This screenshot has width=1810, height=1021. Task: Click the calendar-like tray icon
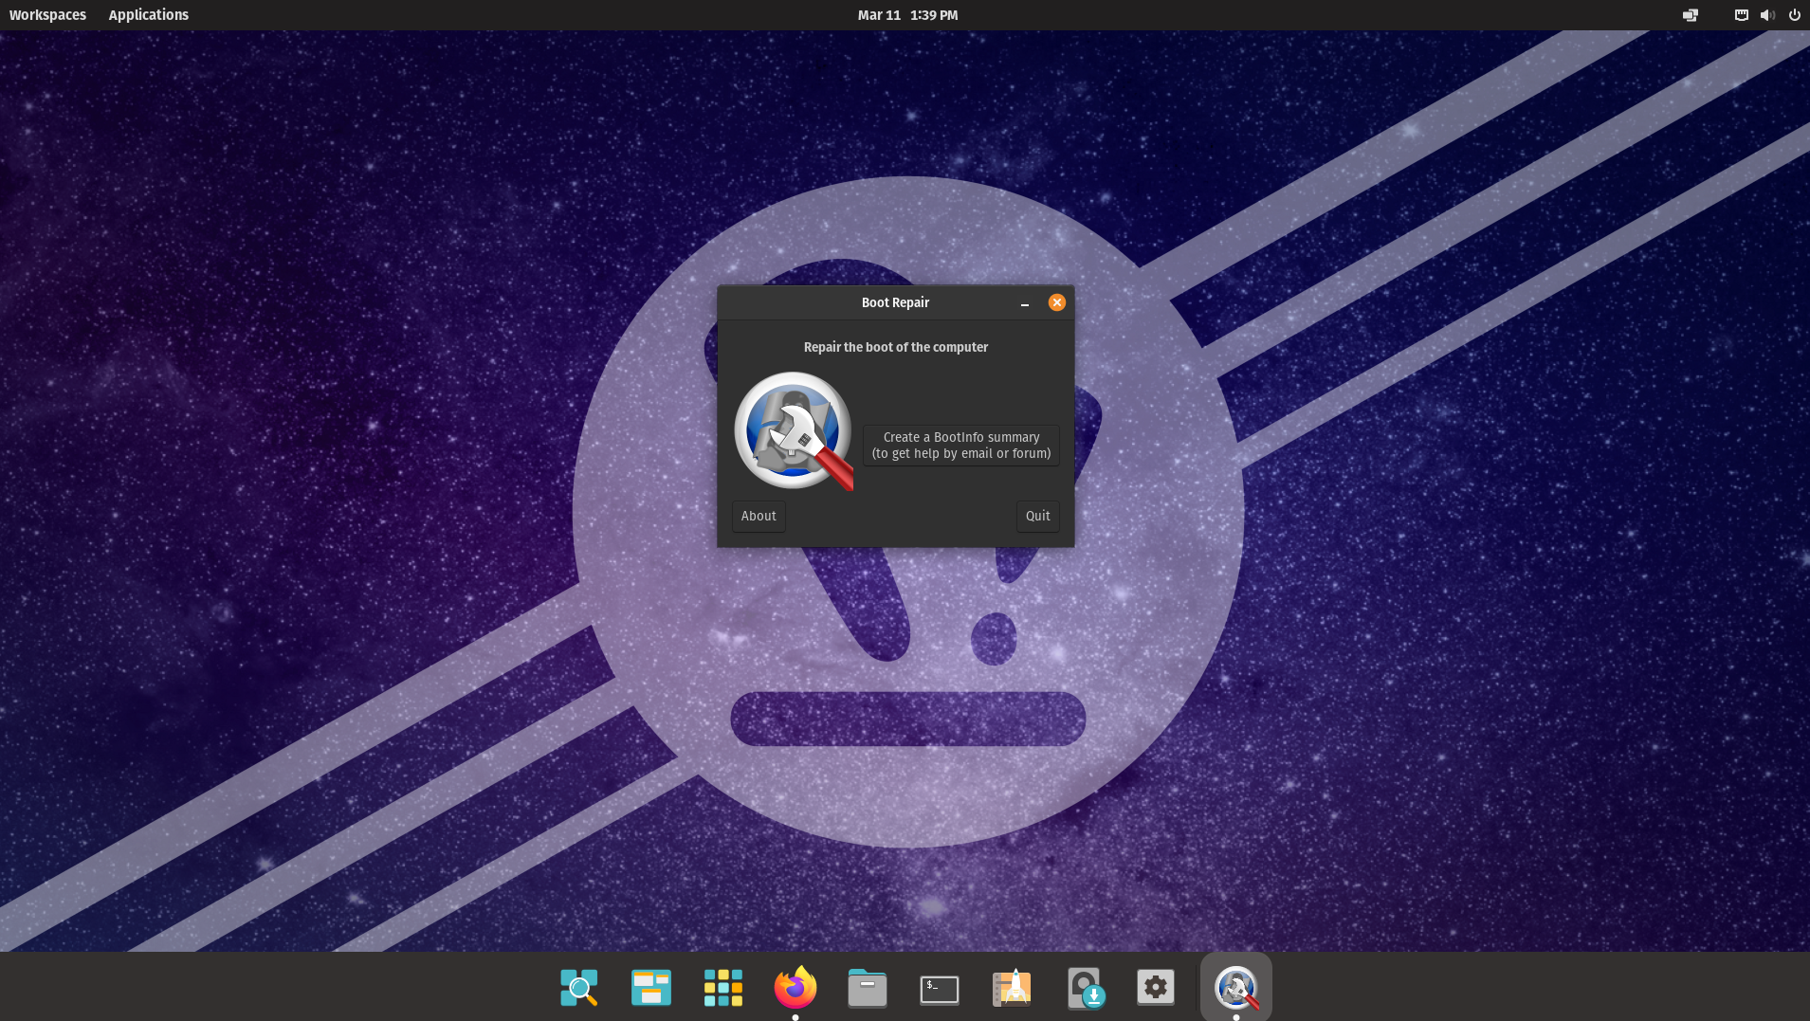point(1742,15)
